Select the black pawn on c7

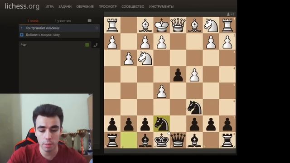[x=194, y=124]
